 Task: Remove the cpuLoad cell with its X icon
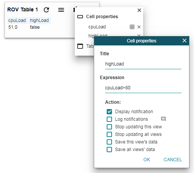coord(139,27)
